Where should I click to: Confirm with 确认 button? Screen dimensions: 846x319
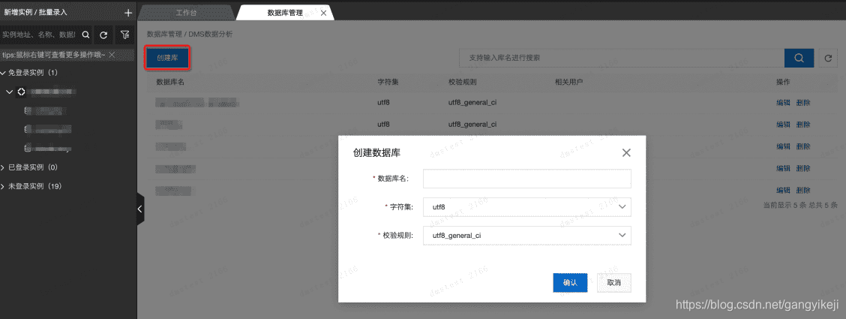[570, 283]
